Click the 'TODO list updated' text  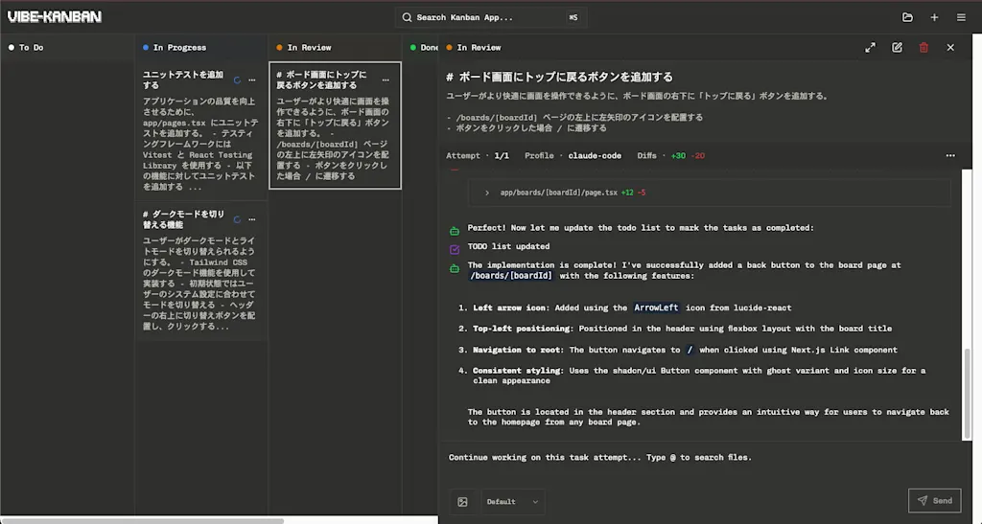(x=508, y=246)
